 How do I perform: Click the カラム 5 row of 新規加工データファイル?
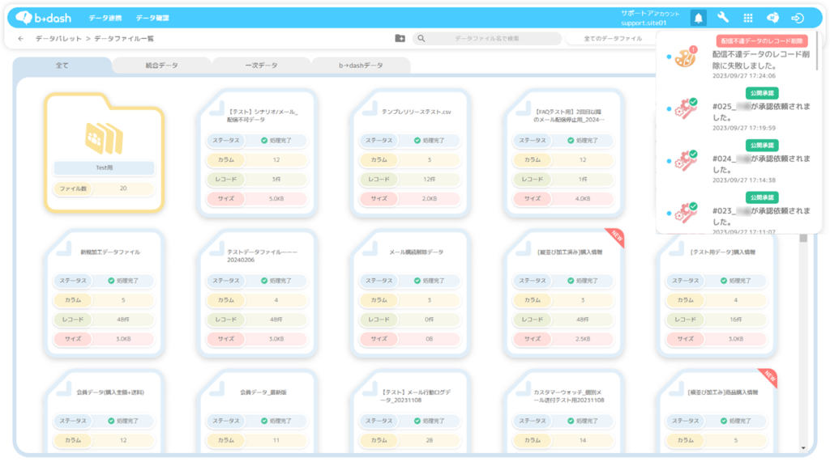pyautogui.click(x=104, y=300)
